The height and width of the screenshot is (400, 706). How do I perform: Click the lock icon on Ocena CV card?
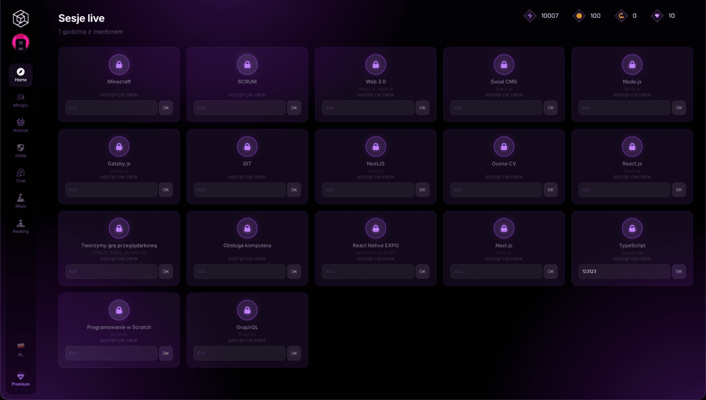pyautogui.click(x=504, y=146)
